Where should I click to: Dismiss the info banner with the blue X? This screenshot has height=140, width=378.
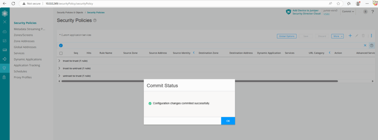tap(365, 45)
